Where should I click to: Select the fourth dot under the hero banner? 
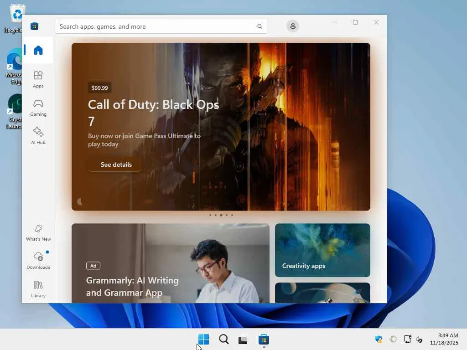click(227, 215)
